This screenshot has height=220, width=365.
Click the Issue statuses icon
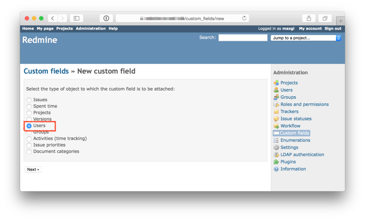tap(276, 119)
